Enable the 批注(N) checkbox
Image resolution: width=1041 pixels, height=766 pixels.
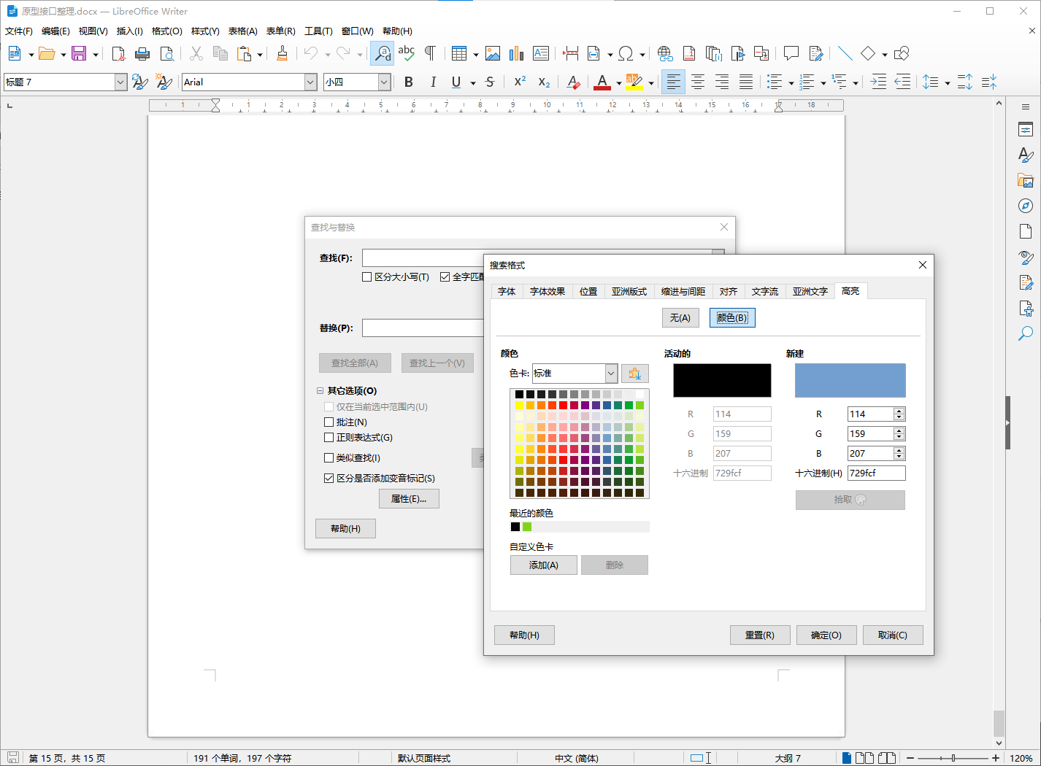[329, 422]
